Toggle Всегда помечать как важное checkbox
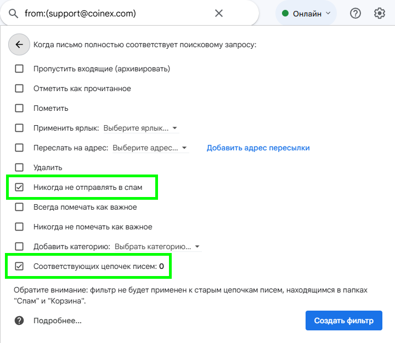395x343 pixels. point(19,207)
